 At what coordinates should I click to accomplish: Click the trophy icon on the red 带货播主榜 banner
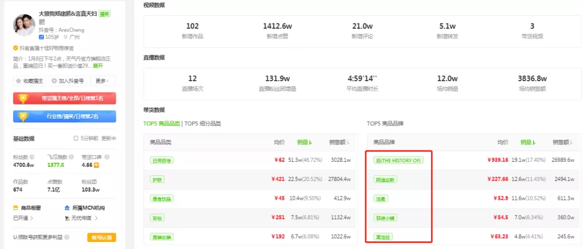click(x=23, y=99)
